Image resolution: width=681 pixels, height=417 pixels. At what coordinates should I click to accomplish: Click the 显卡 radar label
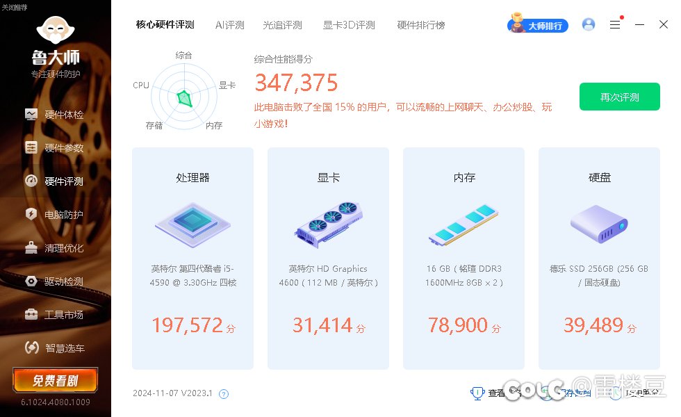(227, 85)
